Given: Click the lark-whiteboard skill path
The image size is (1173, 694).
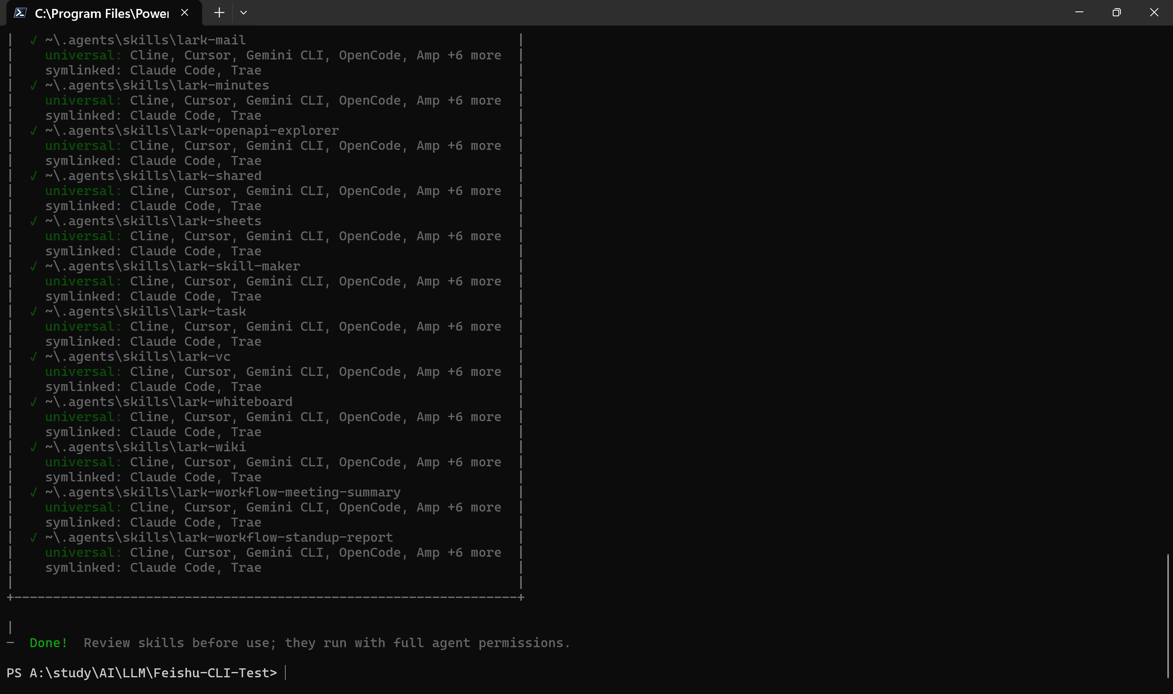Looking at the screenshot, I should coord(169,402).
